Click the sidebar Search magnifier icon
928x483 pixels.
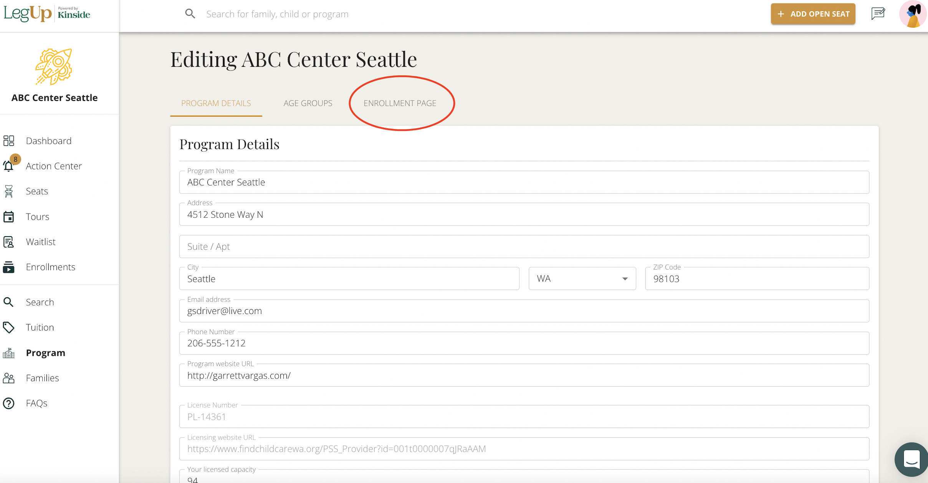8,302
